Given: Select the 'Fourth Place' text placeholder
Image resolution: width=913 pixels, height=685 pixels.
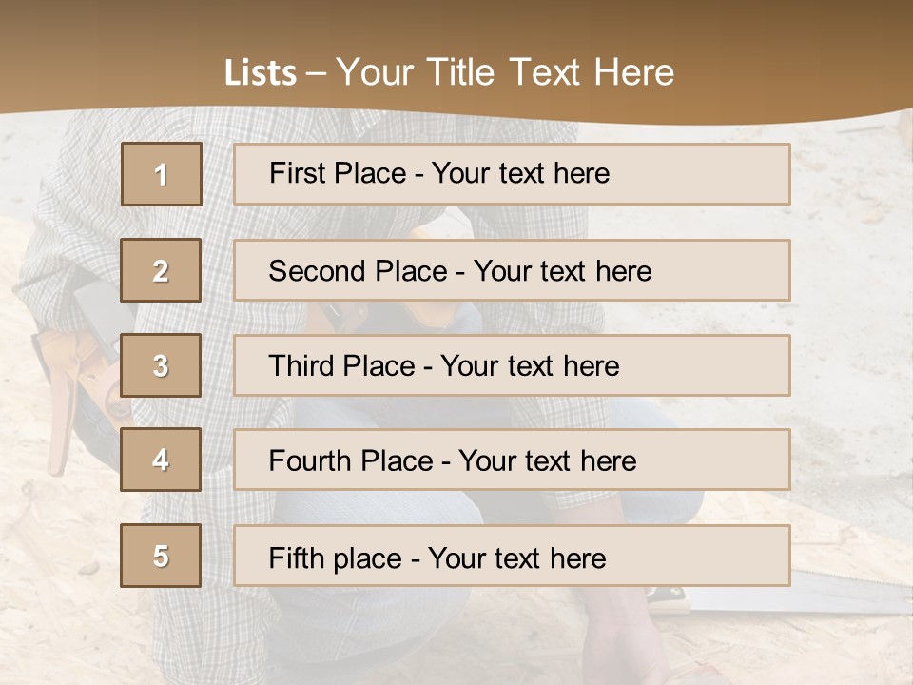Looking at the screenshot, I should [x=512, y=460].
